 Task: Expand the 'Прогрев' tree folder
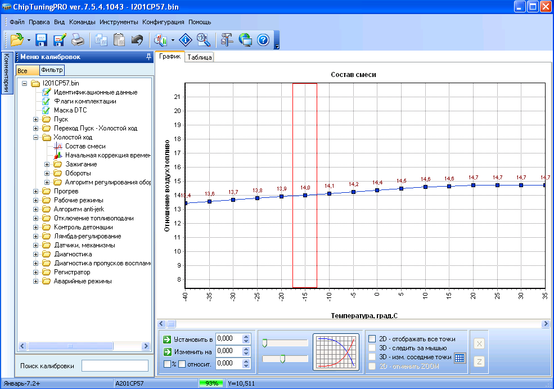click(36, 191)
